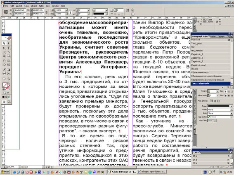
Task: Select the Ellipse Frame tool
Action: click(4, 56)
